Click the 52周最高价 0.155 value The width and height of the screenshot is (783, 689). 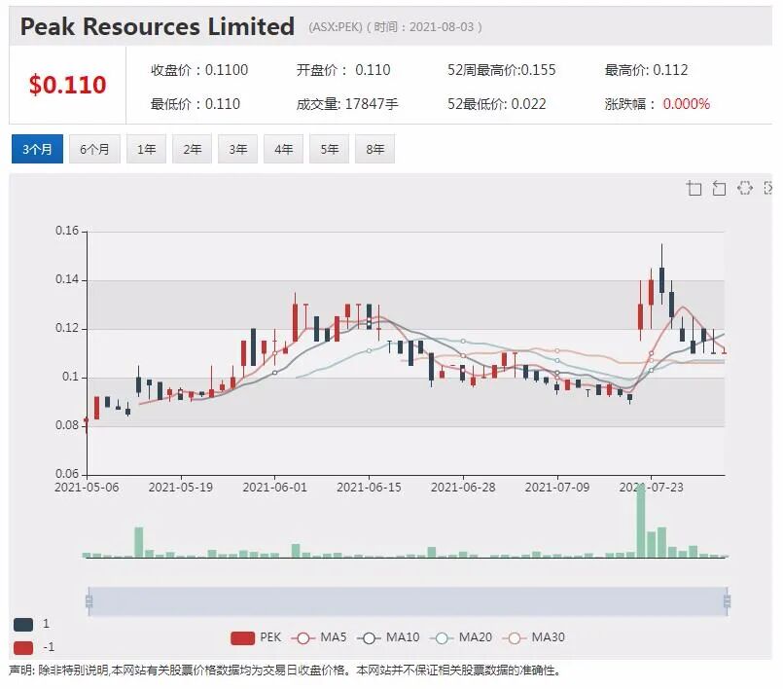538,70
